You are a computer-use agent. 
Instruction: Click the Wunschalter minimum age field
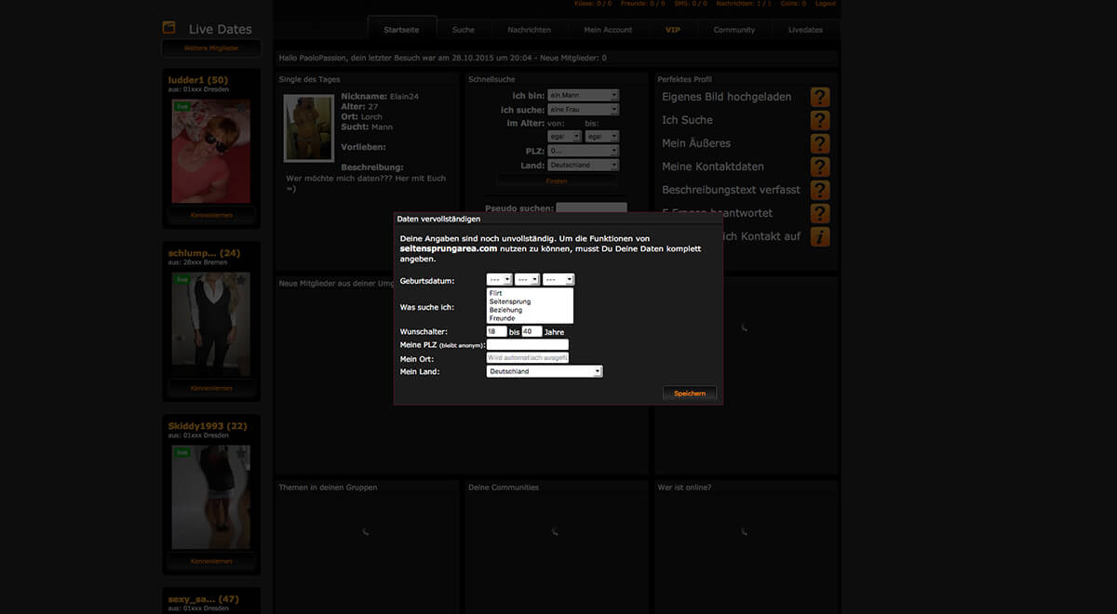click(497, 331)
